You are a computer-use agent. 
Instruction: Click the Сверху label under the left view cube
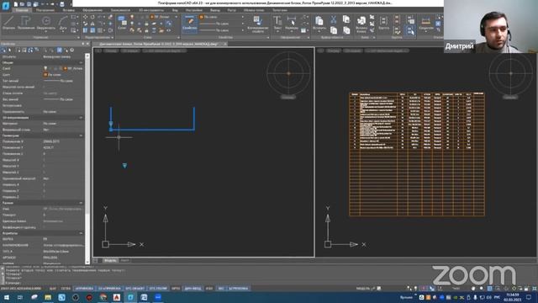click(287, 98)
